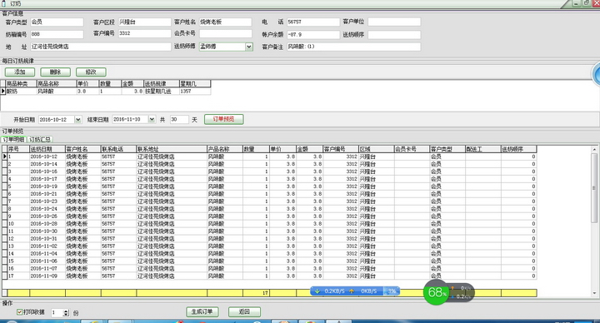Image resolution: width=600 pixels, height=323 pixels.
Task: Select the order row dated 2016-10-12
Action: 269,157
